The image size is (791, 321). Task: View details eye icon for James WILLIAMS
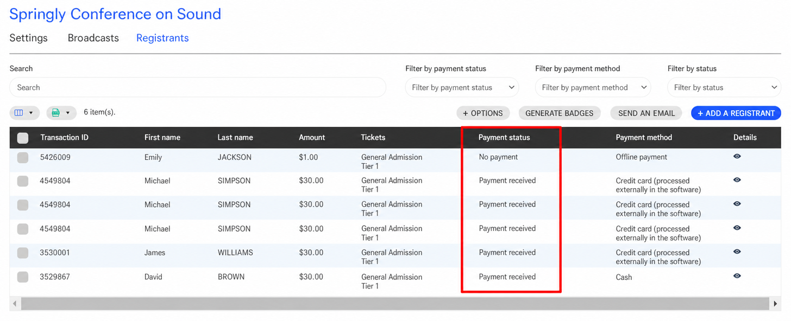click(x=737, y=252)
